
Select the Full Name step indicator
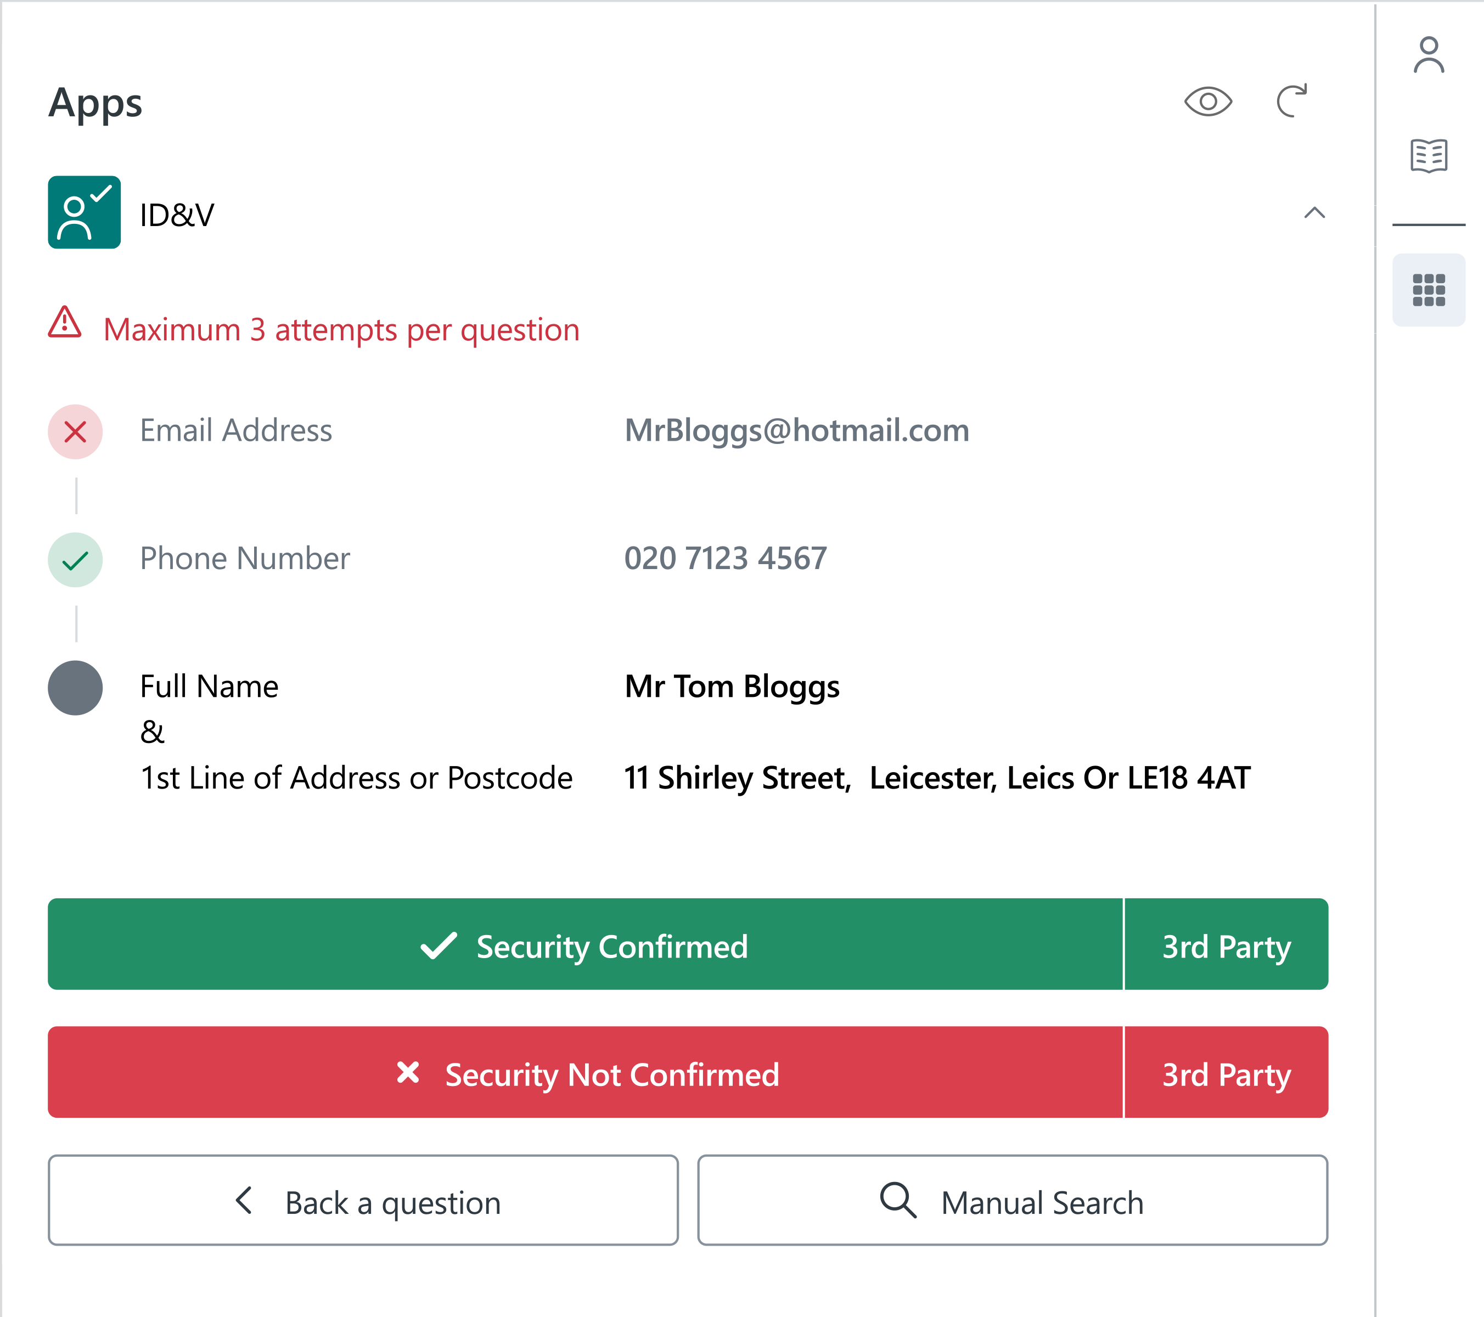76,688
